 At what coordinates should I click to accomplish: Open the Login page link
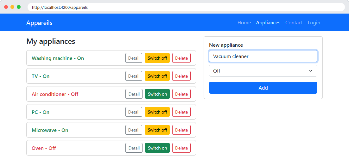(x=314, y=23)
